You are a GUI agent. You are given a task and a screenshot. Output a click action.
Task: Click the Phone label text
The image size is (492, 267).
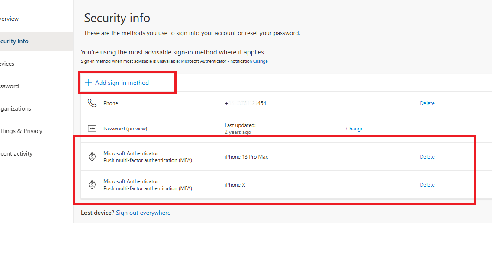tap(110, 103)
